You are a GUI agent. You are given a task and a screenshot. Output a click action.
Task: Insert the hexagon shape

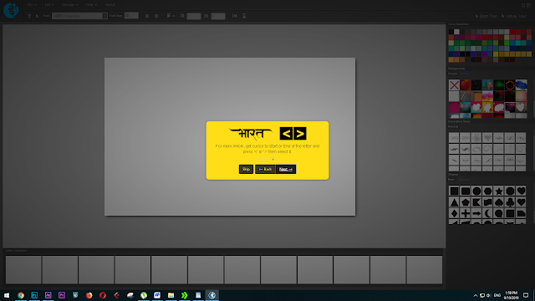(487, 191)
